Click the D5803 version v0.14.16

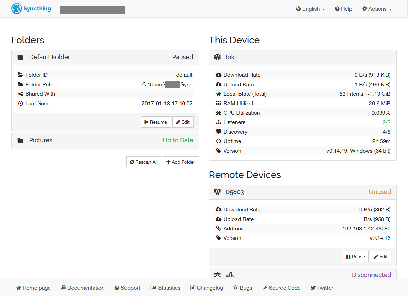point(380,238)
